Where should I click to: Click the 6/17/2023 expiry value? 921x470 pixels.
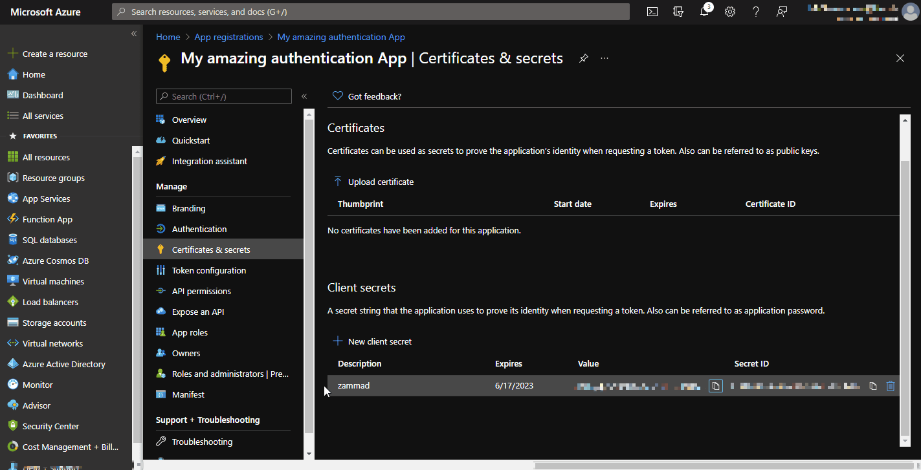[x=514, y=386]
